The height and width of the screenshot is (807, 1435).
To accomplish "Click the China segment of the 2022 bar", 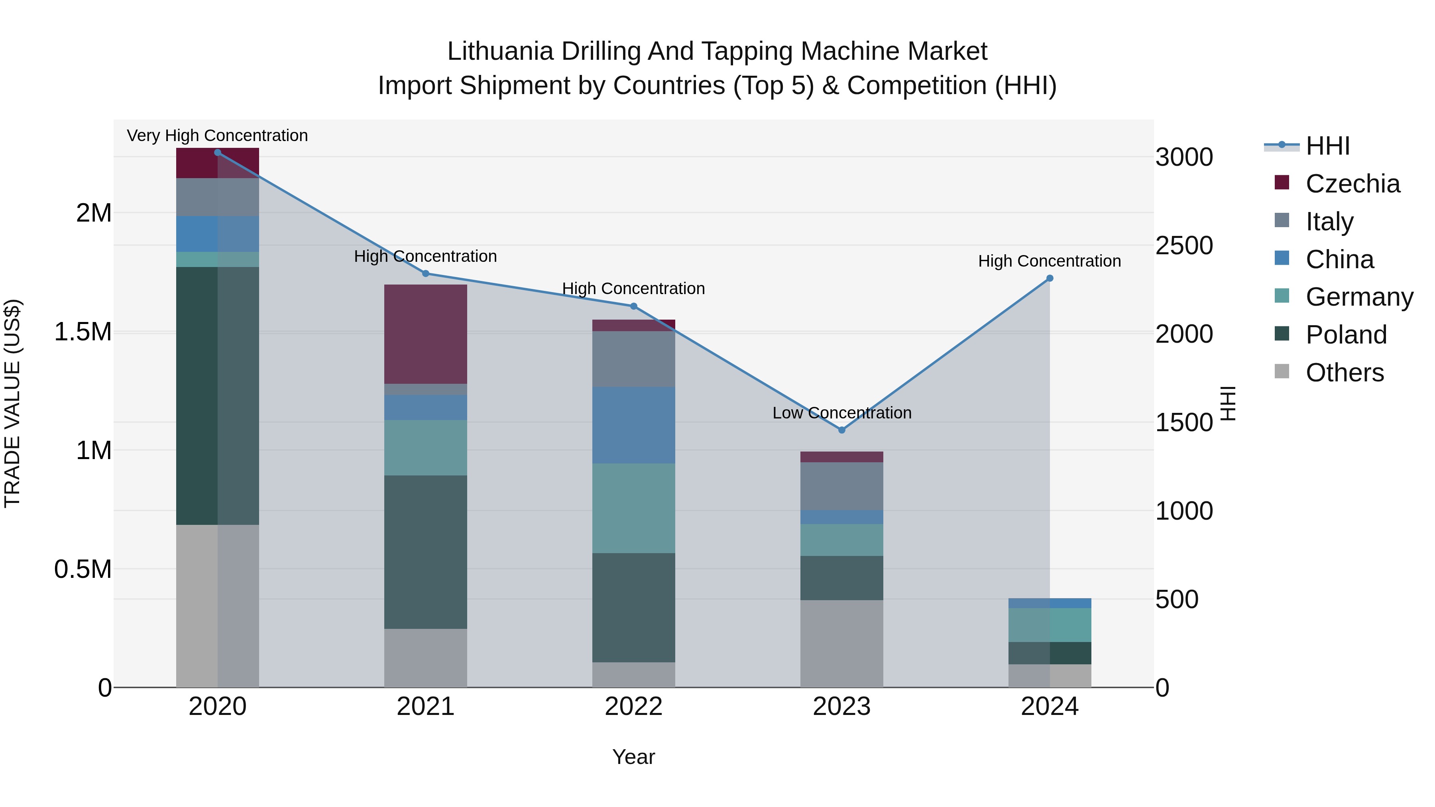I will [633, 426].
